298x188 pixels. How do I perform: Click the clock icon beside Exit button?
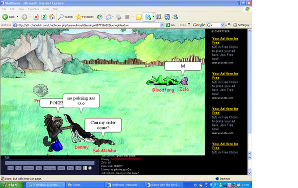pos(90,168)
